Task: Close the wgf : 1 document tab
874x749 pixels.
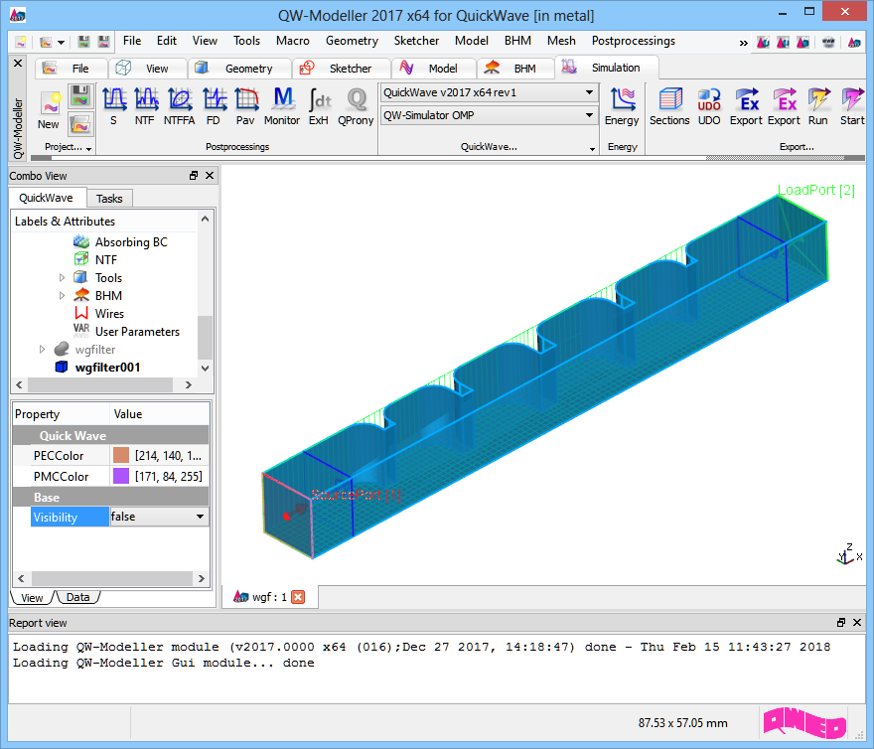Action: point(298,597)
